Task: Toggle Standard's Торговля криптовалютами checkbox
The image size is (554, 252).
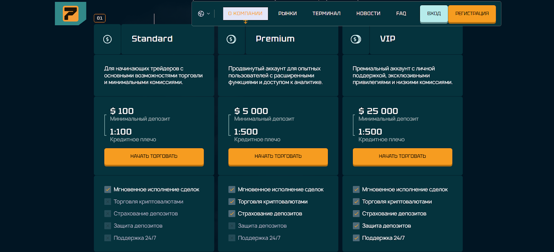Action: (x=108, y=201)
